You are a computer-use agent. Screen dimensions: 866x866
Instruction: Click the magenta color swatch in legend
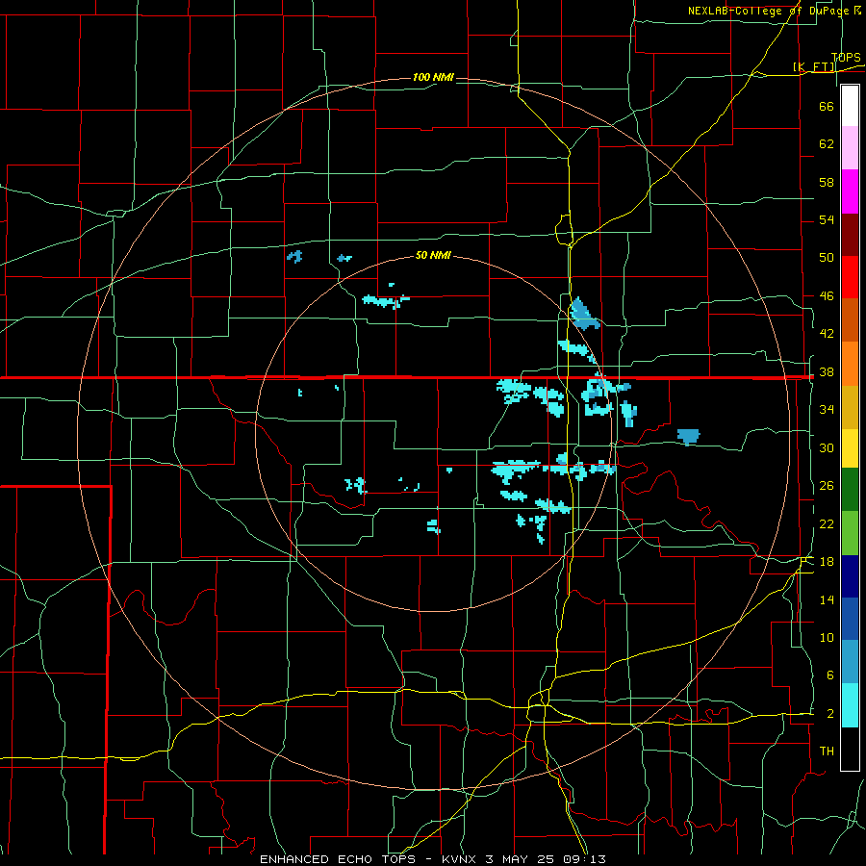click(x=850, y=191)
